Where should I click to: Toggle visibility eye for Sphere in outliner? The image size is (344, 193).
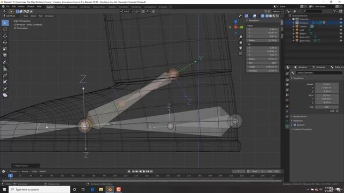click(x=341, y=33)
